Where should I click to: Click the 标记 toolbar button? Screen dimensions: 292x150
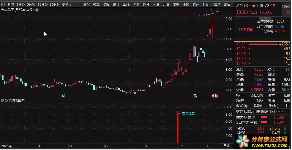(x=206, y=4)
